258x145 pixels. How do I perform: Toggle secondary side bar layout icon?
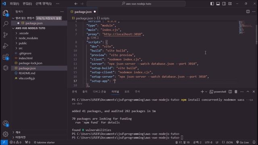[x=224, y=4]
